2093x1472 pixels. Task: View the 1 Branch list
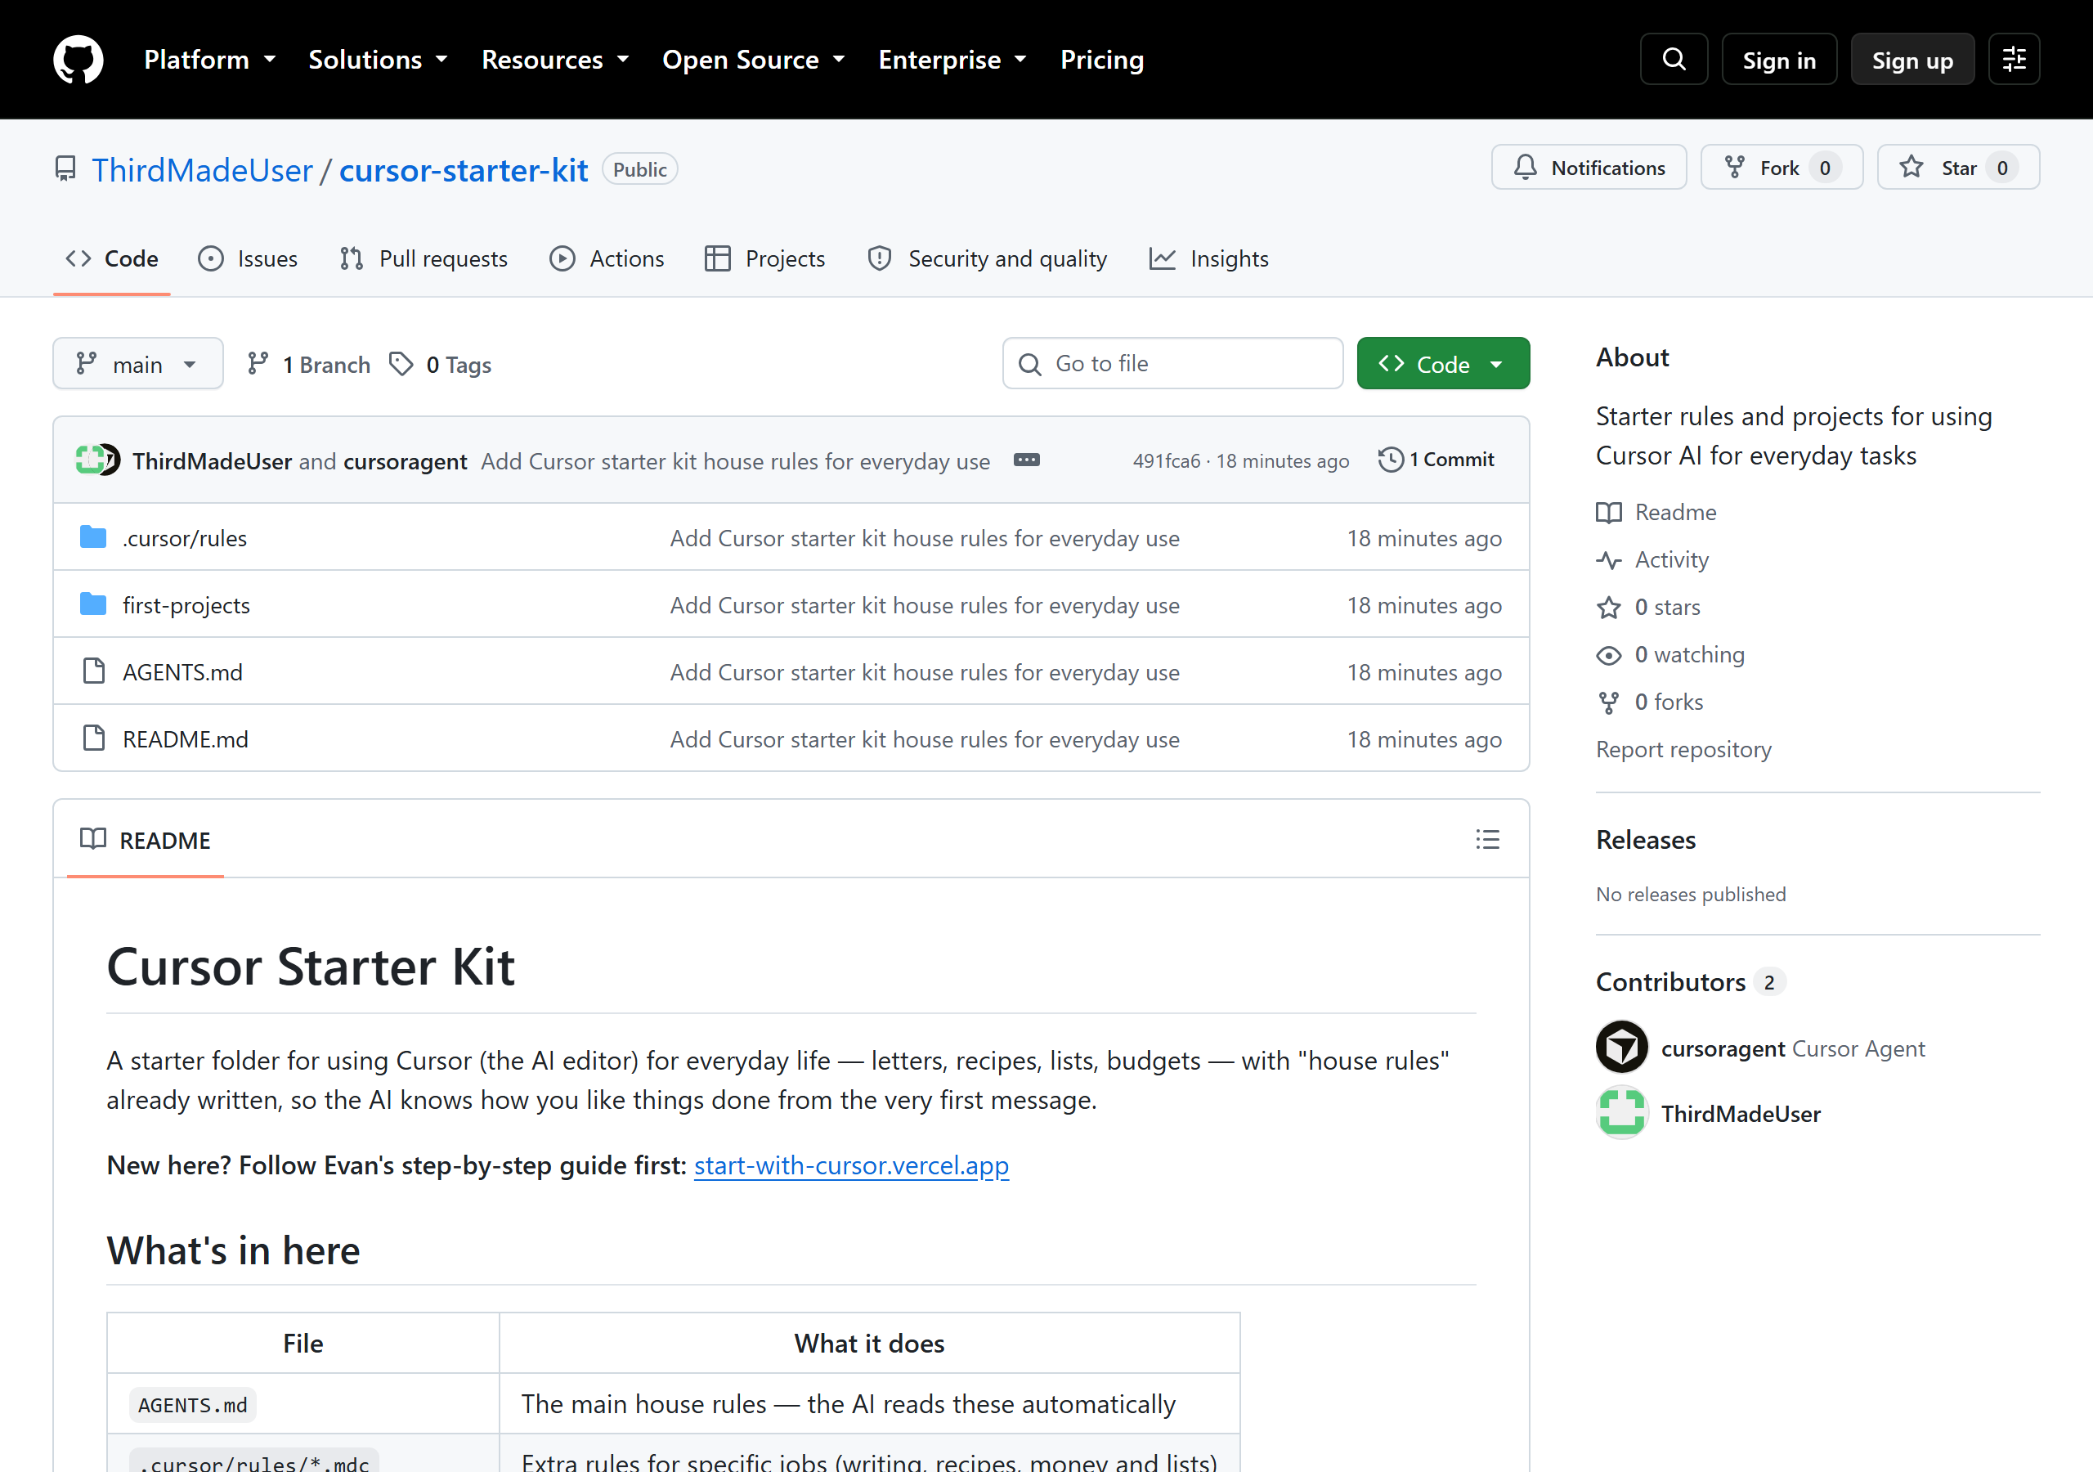[x=309, y=365]
